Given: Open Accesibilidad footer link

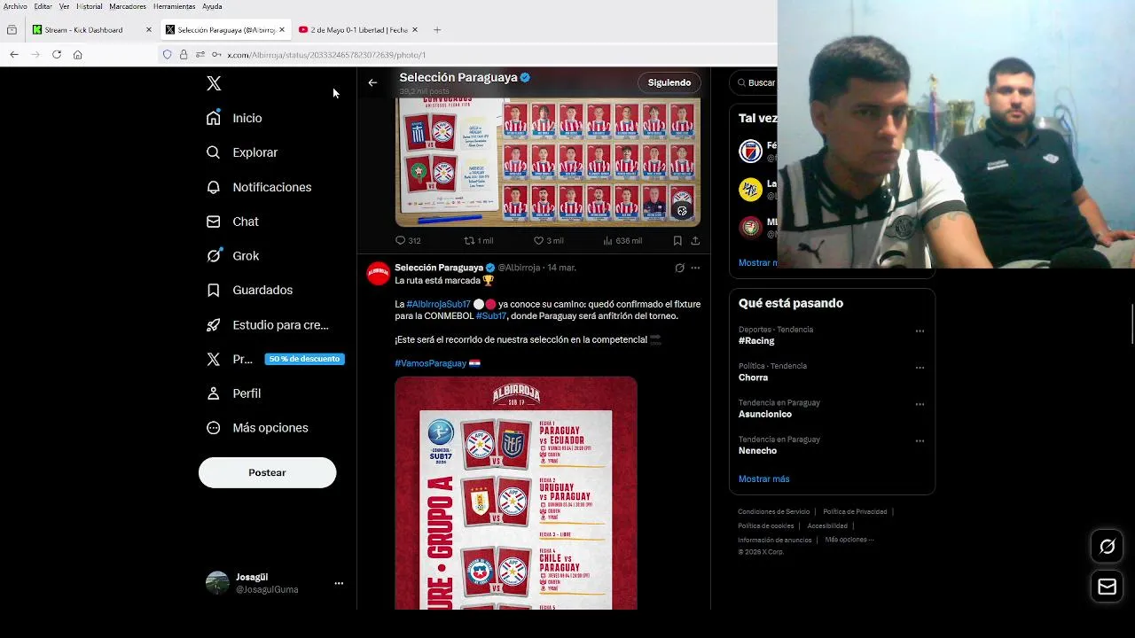Looking at the screenshot, I should click(x=827, y=525).
